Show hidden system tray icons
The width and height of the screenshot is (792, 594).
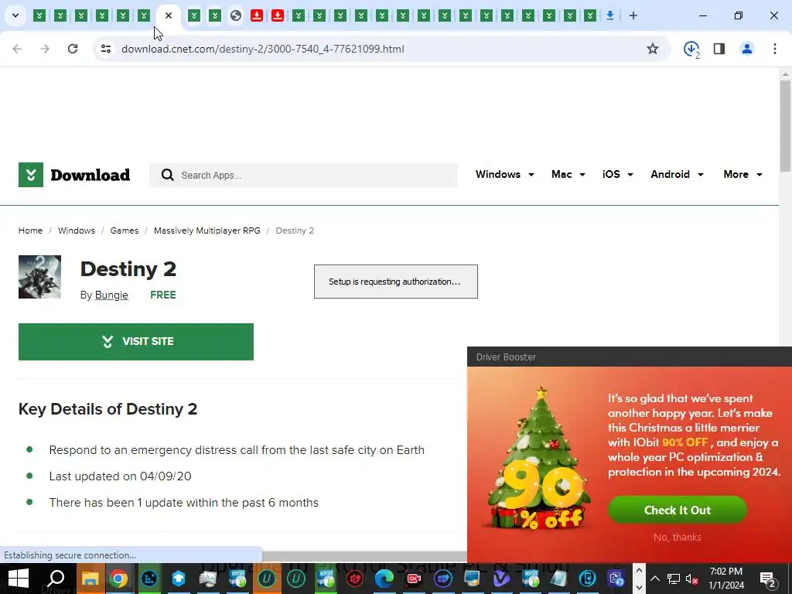[654, 579]
